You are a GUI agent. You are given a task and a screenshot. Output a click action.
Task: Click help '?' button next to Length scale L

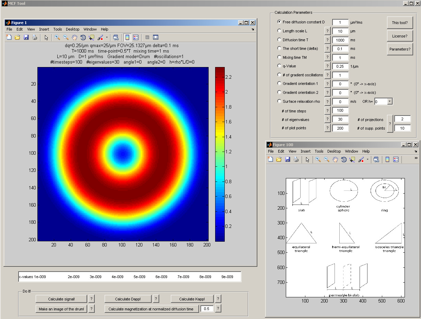tap(328, 31)
